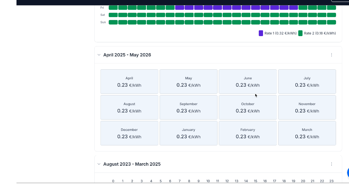Image resolution: width=349 pixels, height=196 pixels.
Task: Click the 'April 2025 - May 2026' heading
Action: pos(127,55)
